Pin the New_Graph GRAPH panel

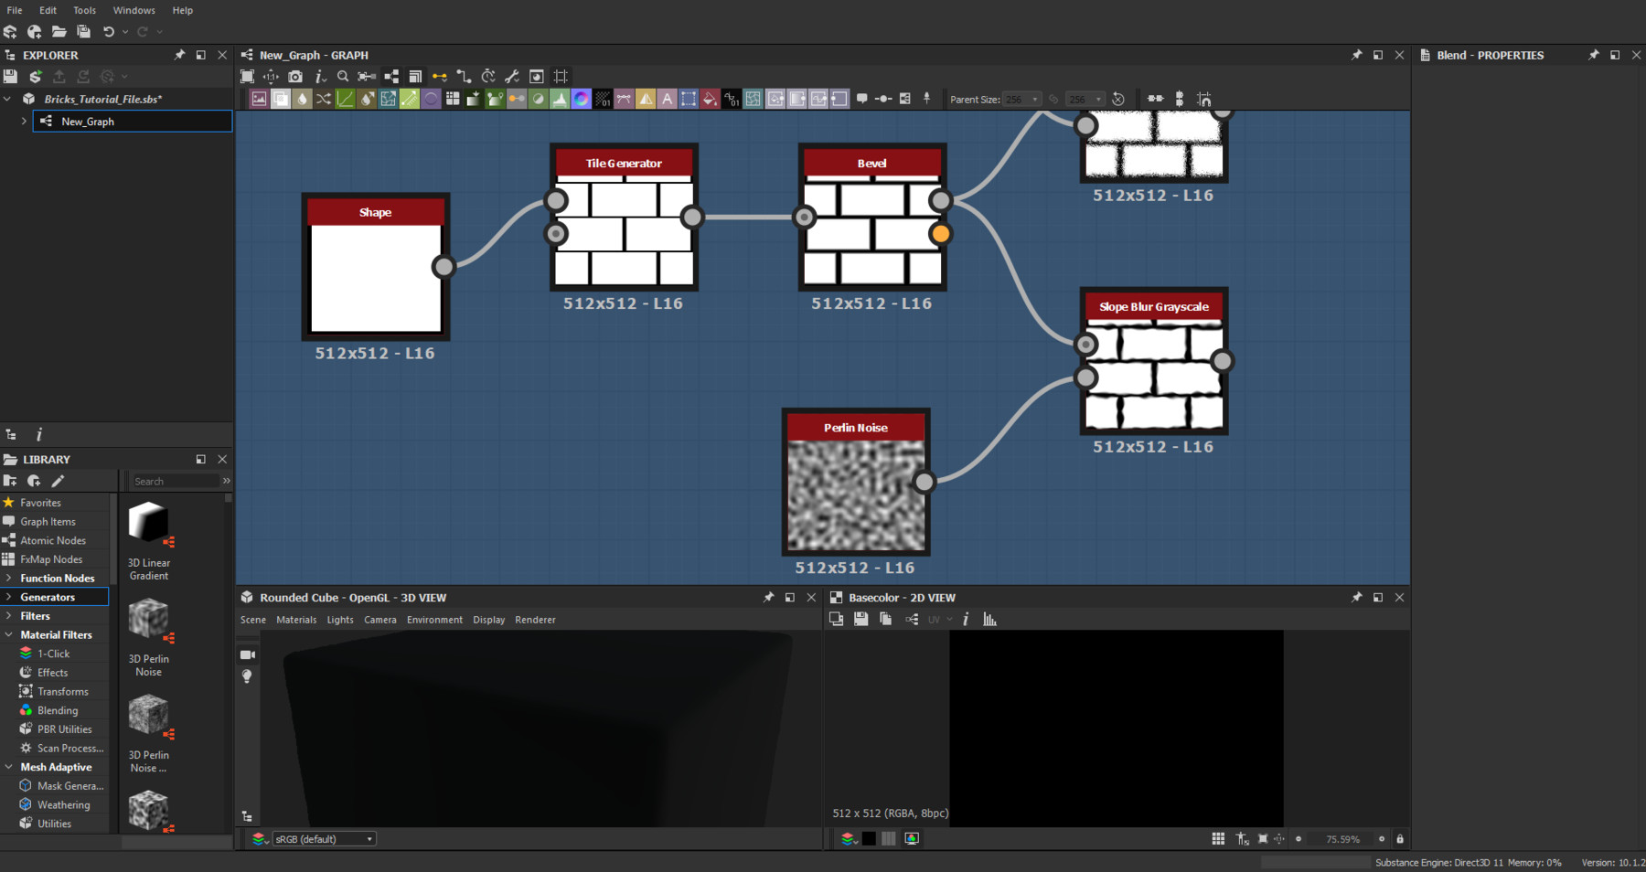pyautogui.click(x=1355, y=55)
